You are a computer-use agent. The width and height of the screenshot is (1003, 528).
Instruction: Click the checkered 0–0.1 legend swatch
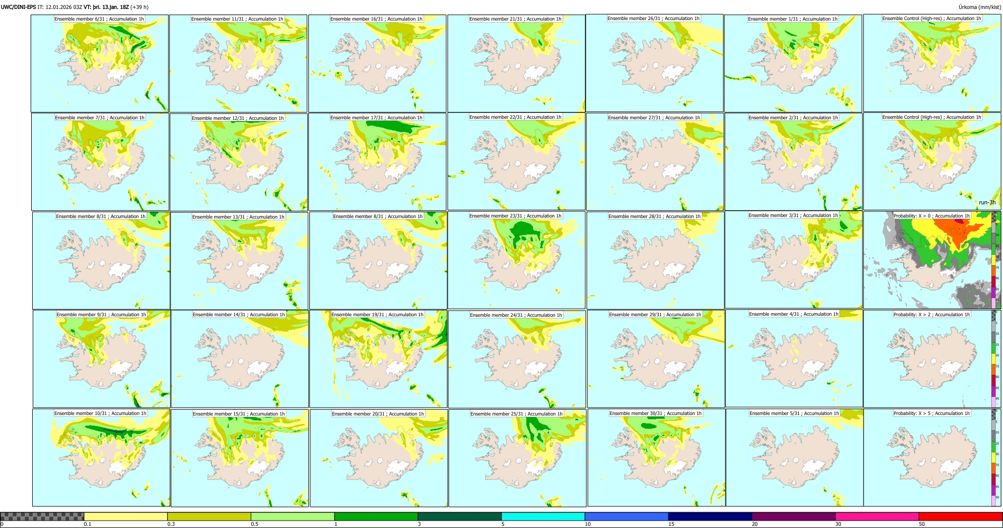(42, 516)
